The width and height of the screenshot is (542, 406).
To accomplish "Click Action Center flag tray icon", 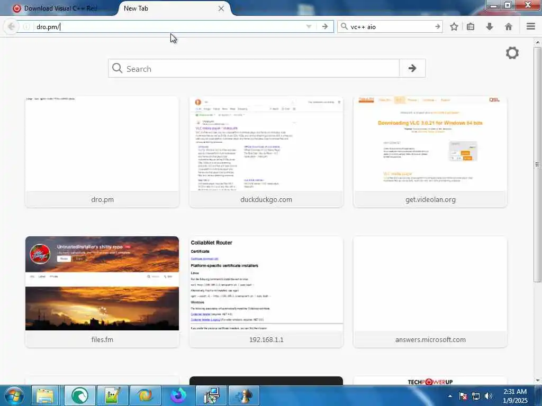I will point(463,396).
